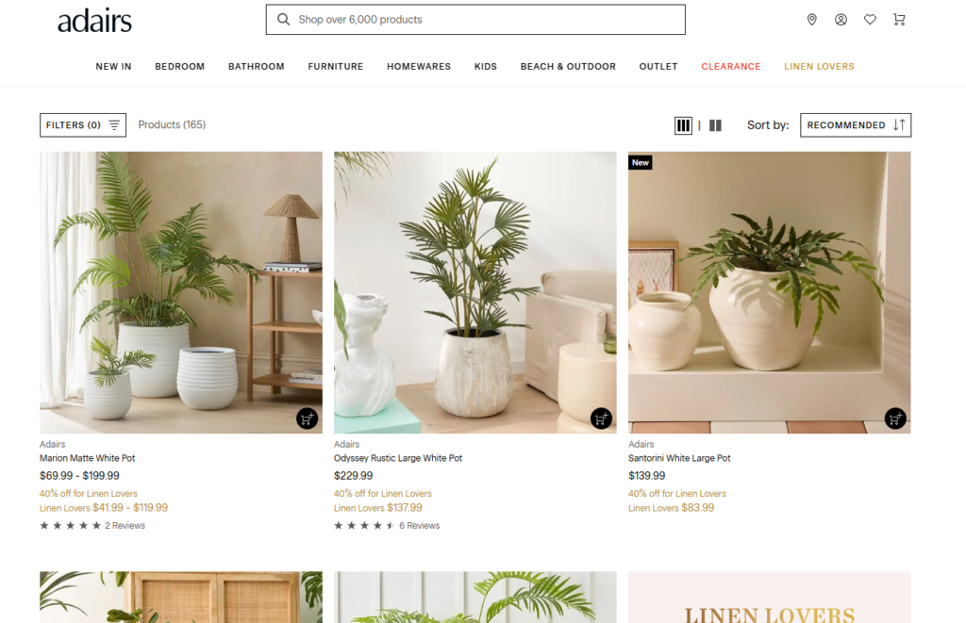The width and height of the screenshot is (966, 623).
Task: Click the search magnifier icon
Action: click(x=283, y=20)
